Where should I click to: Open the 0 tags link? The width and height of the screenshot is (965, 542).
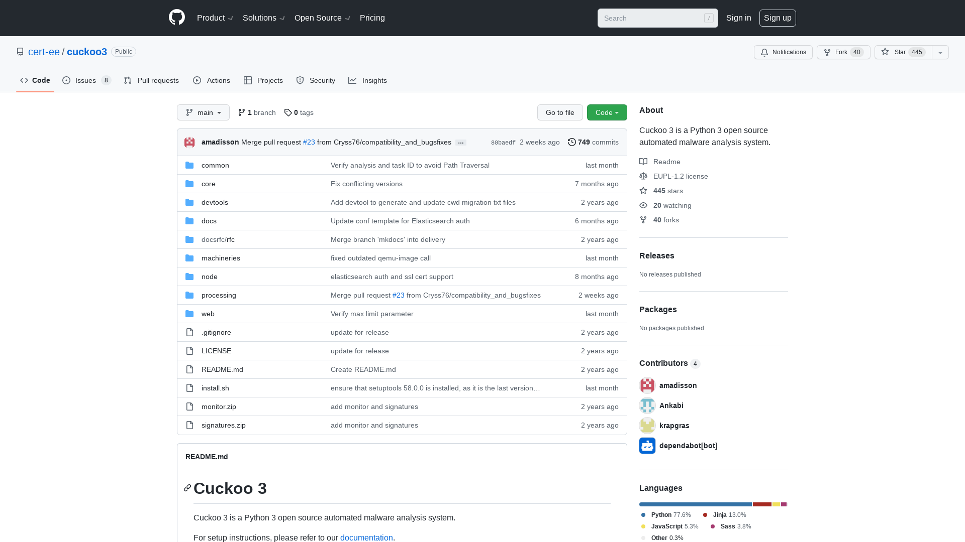[299, 112]
